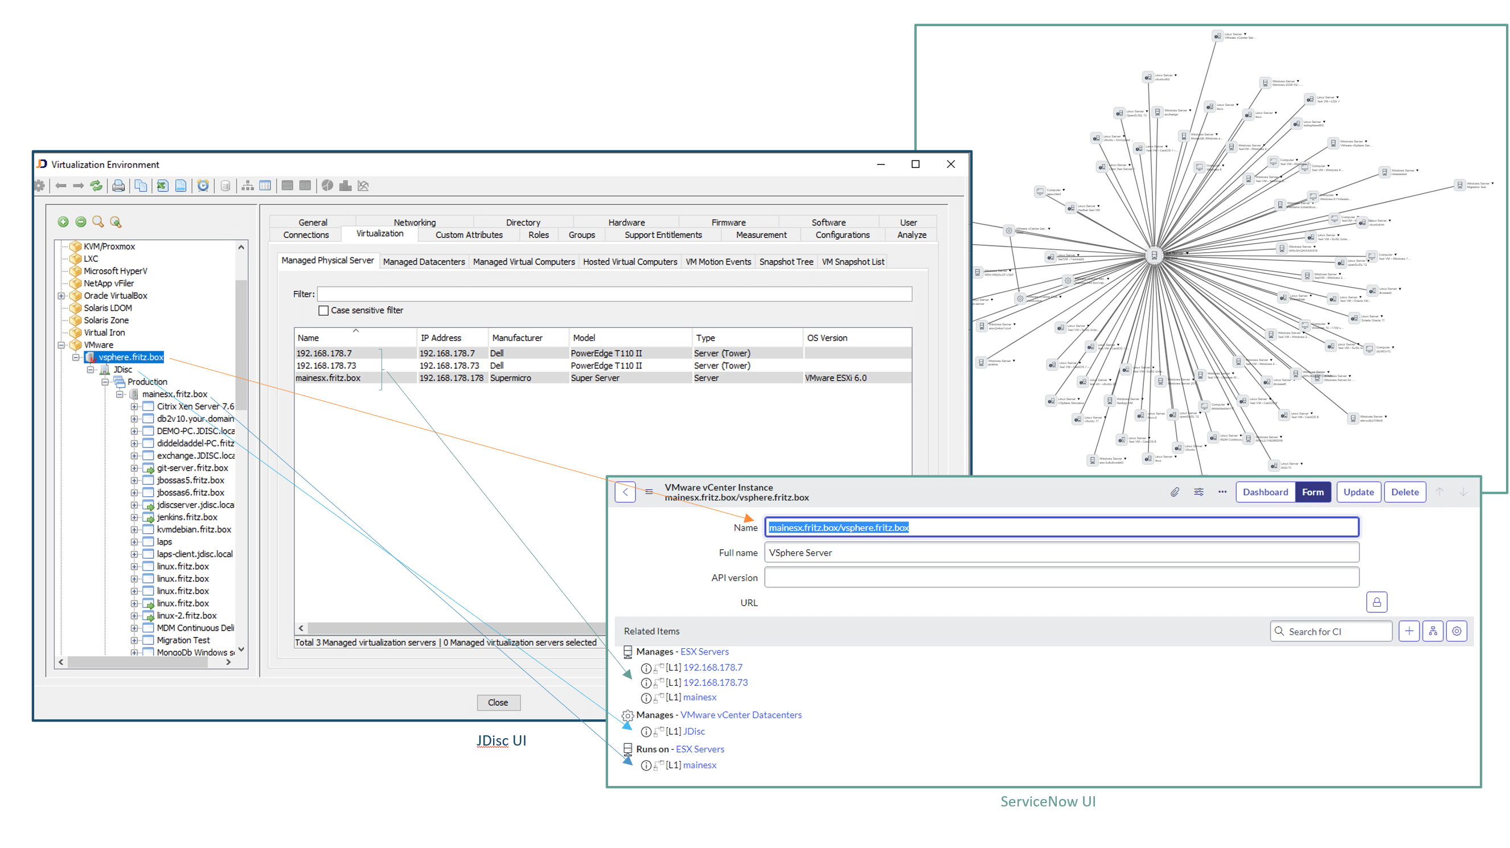The width and height of the screenshot is (1510, 848).
Task: Click the bar chart icon in the toolbar
Action: (x=346, y=186)
